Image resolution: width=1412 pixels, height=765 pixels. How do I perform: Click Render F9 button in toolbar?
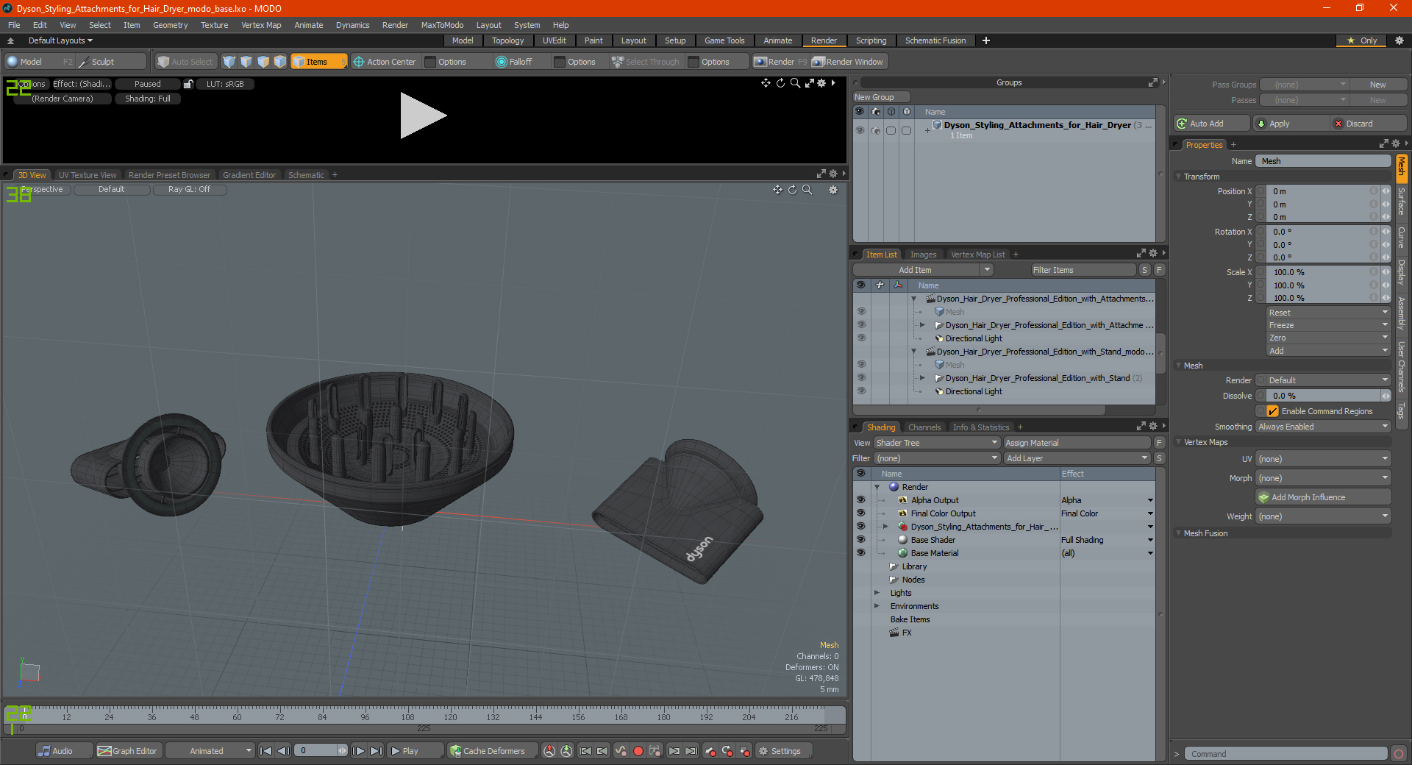coord(780,62)
